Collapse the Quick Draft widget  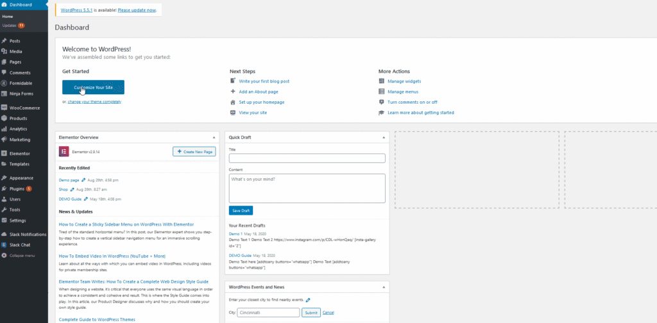[x=384, y=137]
